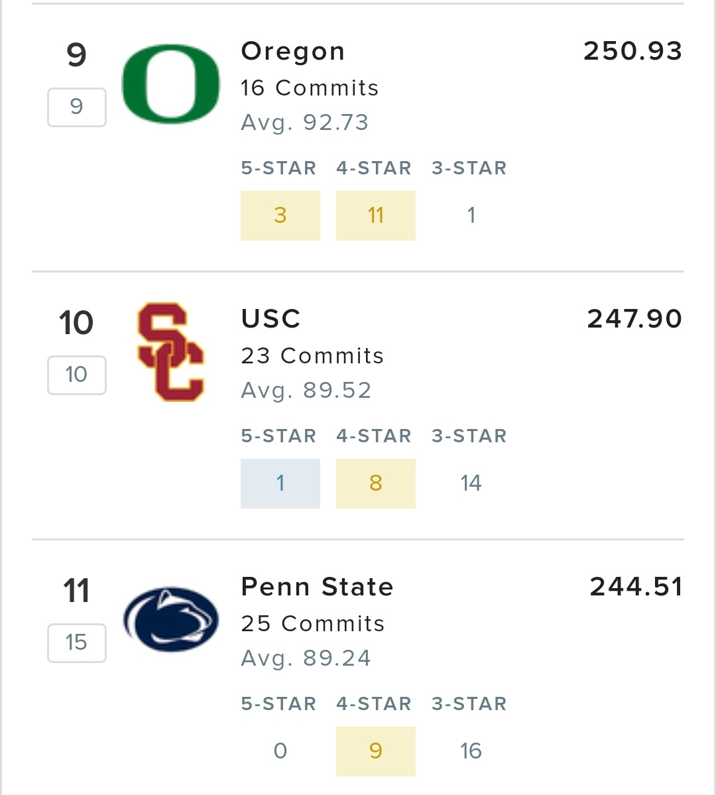Select Oregon's 4-star count of 11
This screenshot has width=716, height=795.
coord(376,215)
